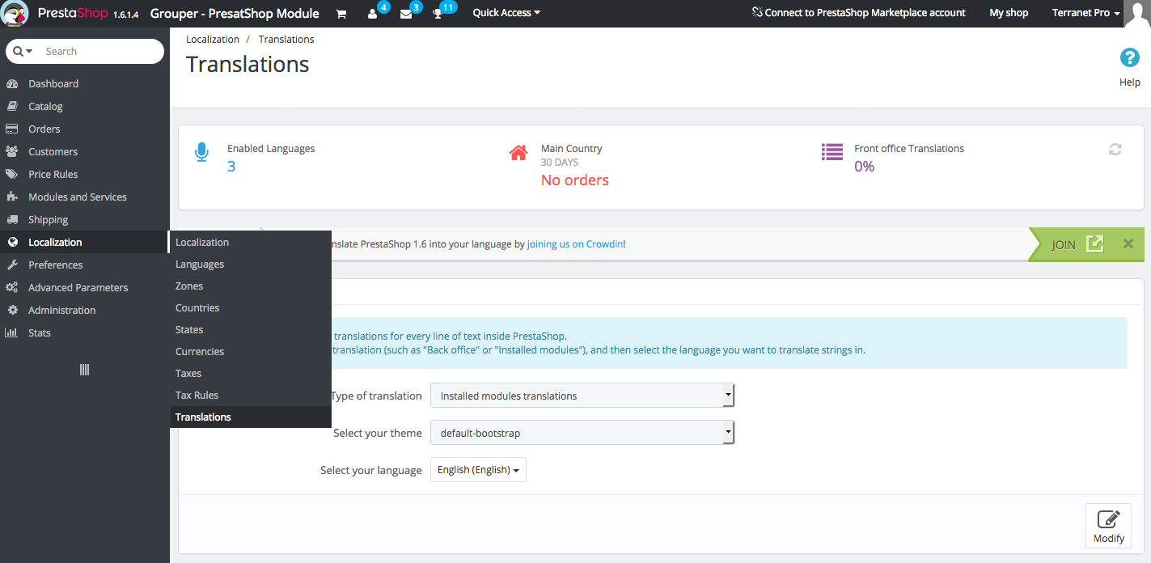Click the Enabled Languages value 3
The height and width of the screenshot is (563, 1151).
tap(231, 167)
